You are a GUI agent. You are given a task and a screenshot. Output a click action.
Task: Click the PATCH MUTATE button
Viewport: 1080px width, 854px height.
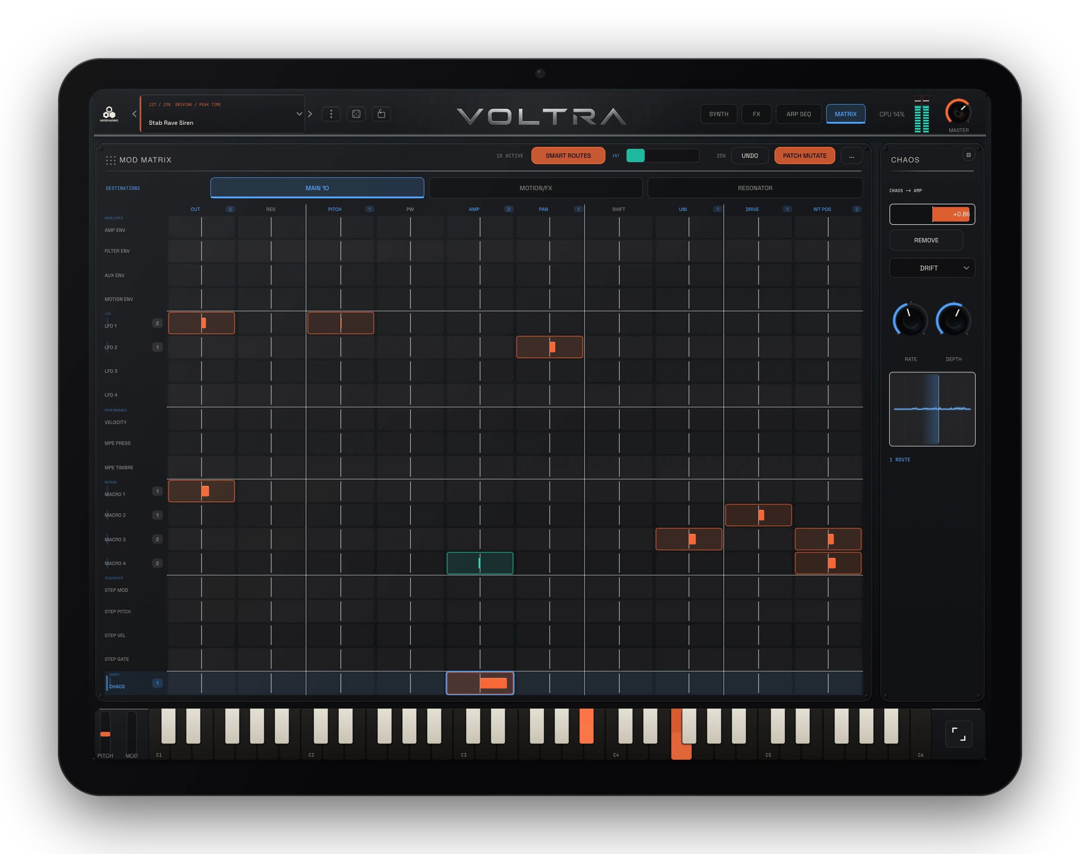[x=804, y=155]
